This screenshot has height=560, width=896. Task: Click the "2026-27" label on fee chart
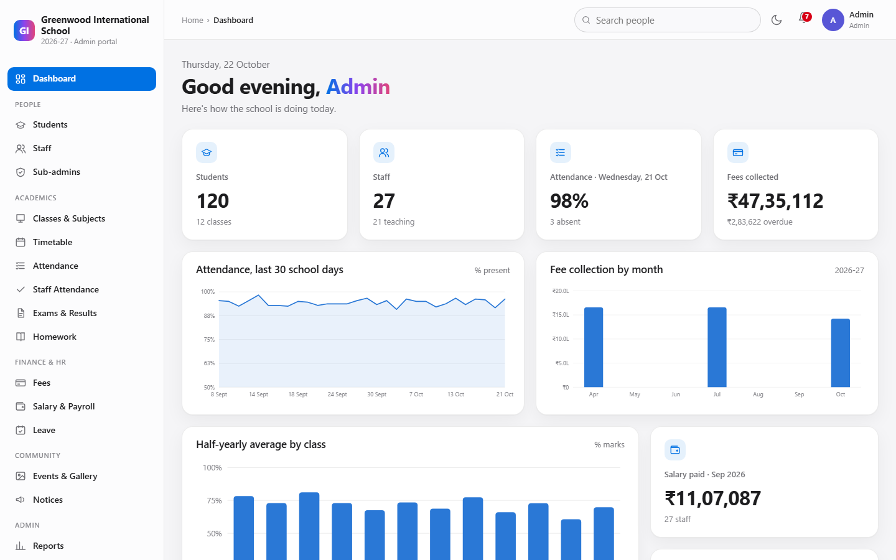click(x=849, y=271)
